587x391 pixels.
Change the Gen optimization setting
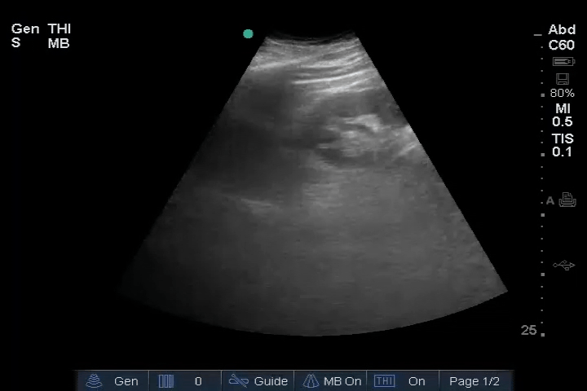click(126, 380)
